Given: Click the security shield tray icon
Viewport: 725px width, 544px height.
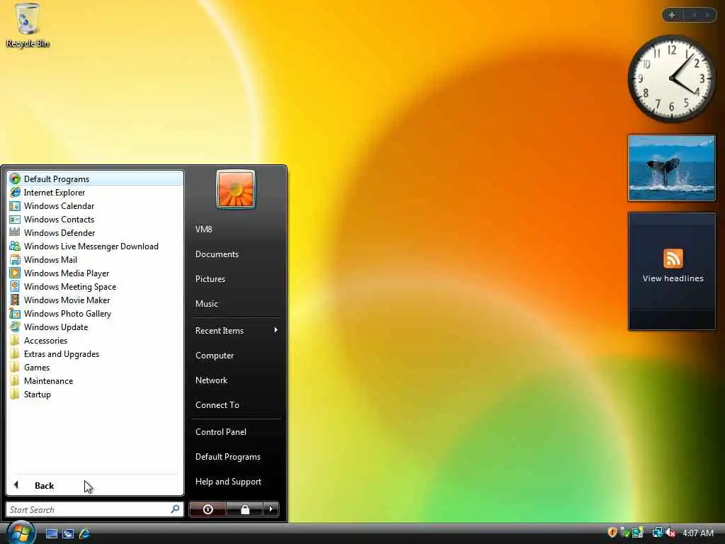Looking at the screenshot, I should tap(612, 533).
